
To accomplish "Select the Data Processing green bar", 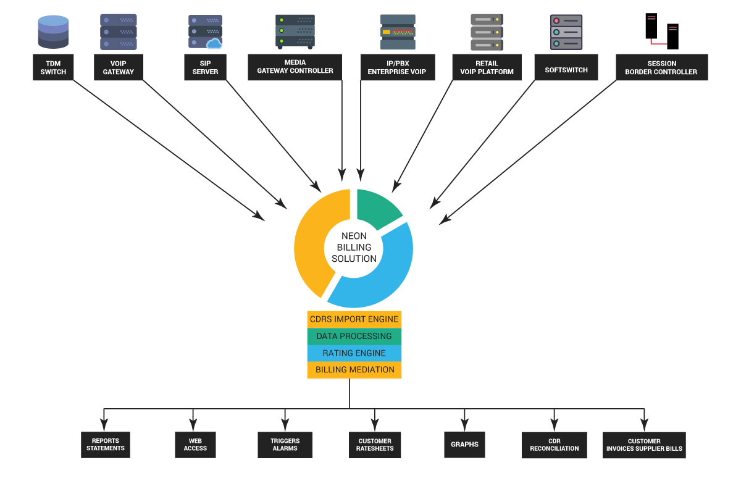I will point(354,337).
